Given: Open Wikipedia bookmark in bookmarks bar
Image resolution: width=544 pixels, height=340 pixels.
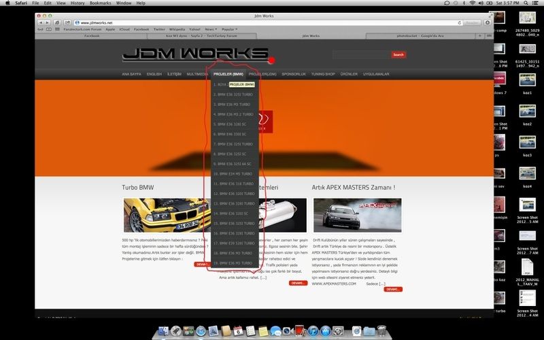Looking at the screenshot, I should click(177, 29).
